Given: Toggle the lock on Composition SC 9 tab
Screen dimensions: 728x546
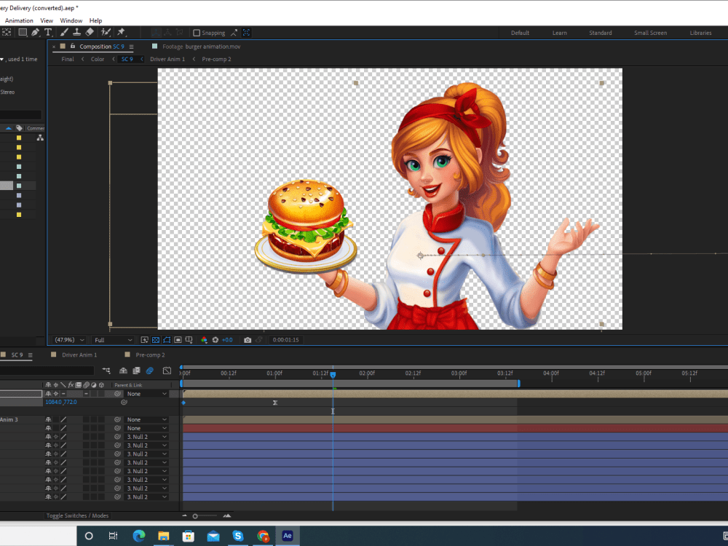Looking at the screenshot, I should coord(72,46).
